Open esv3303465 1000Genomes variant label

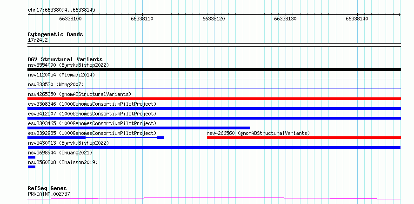point(92,123)
